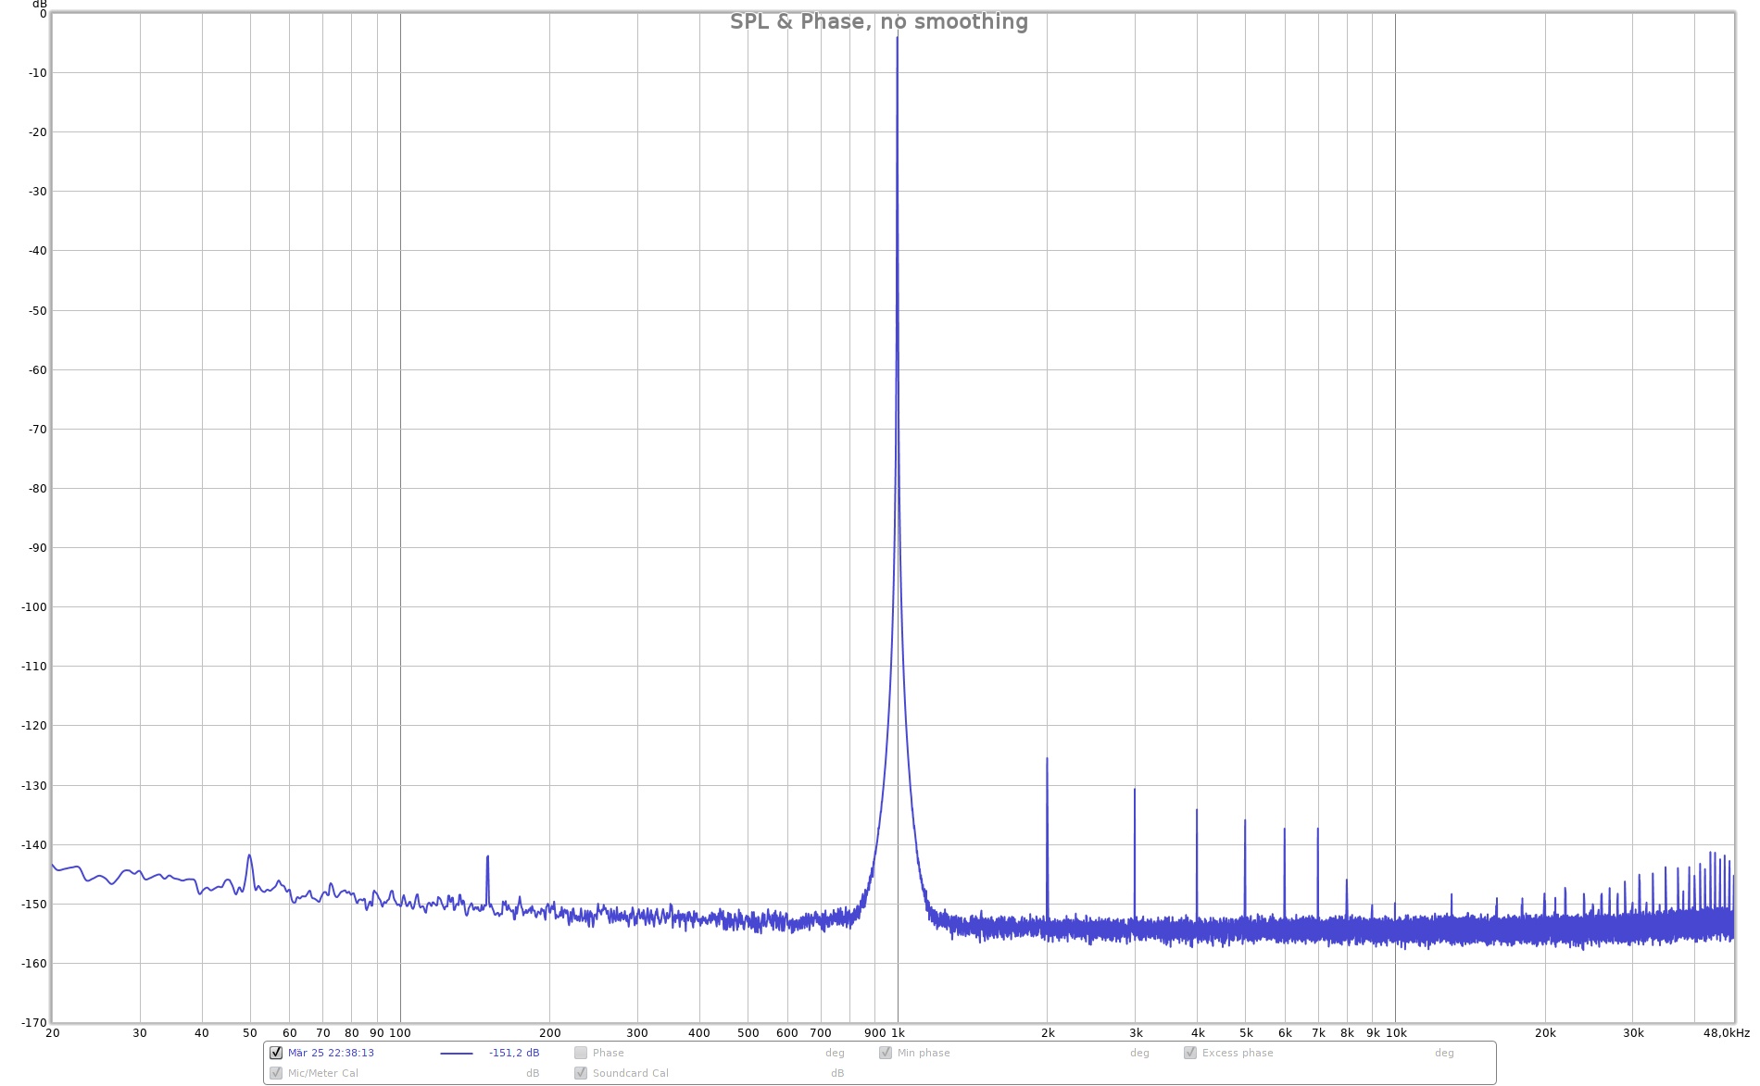Click the 2k frequency axis label
This screenshot has width=1760, height=1086.
(1048, 1033)
